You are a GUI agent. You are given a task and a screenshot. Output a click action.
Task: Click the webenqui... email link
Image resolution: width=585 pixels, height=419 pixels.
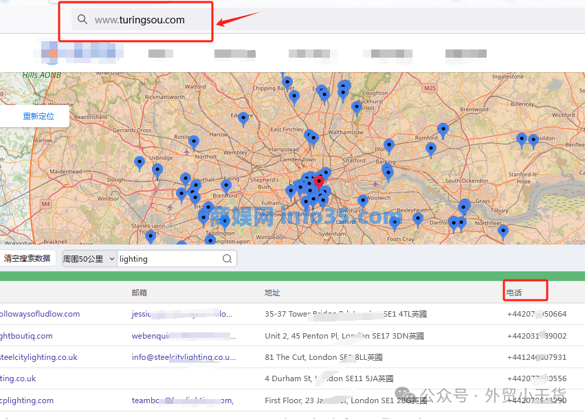coord(184,336)
